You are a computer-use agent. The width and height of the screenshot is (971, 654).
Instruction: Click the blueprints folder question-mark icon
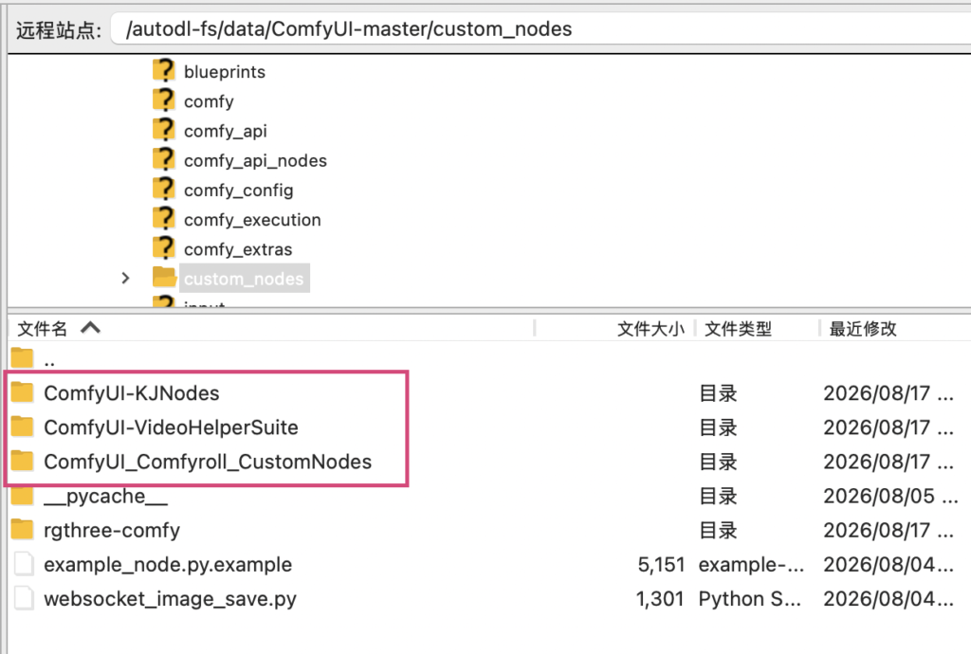pos(163,70)
